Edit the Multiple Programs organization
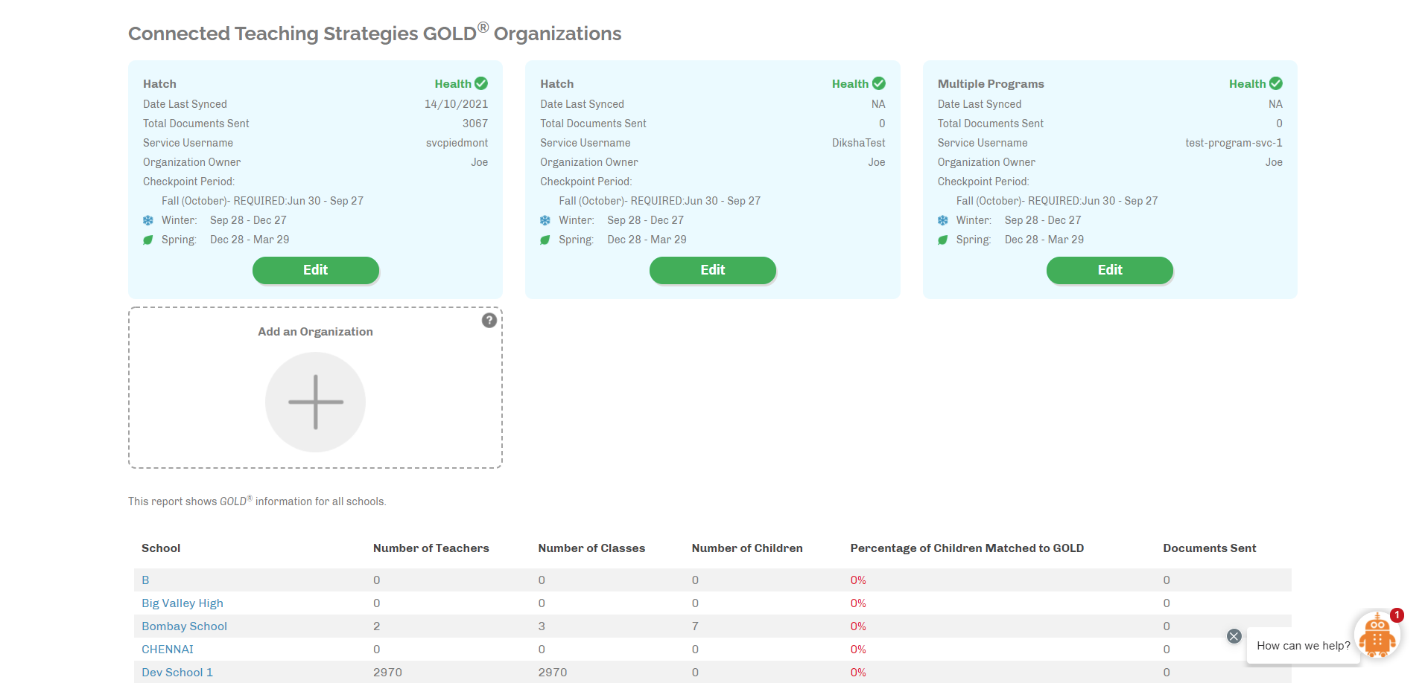This screenshot has height=683, width=1425. pyautogui.click(x=1109, y=270)
